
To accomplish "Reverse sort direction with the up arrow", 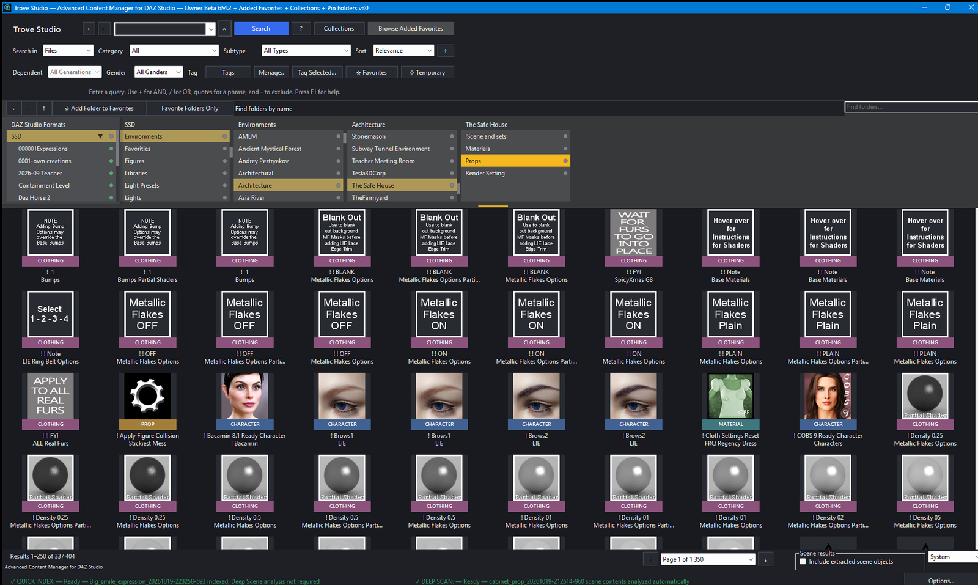I will pyautogui.click(x=446, y=51).
